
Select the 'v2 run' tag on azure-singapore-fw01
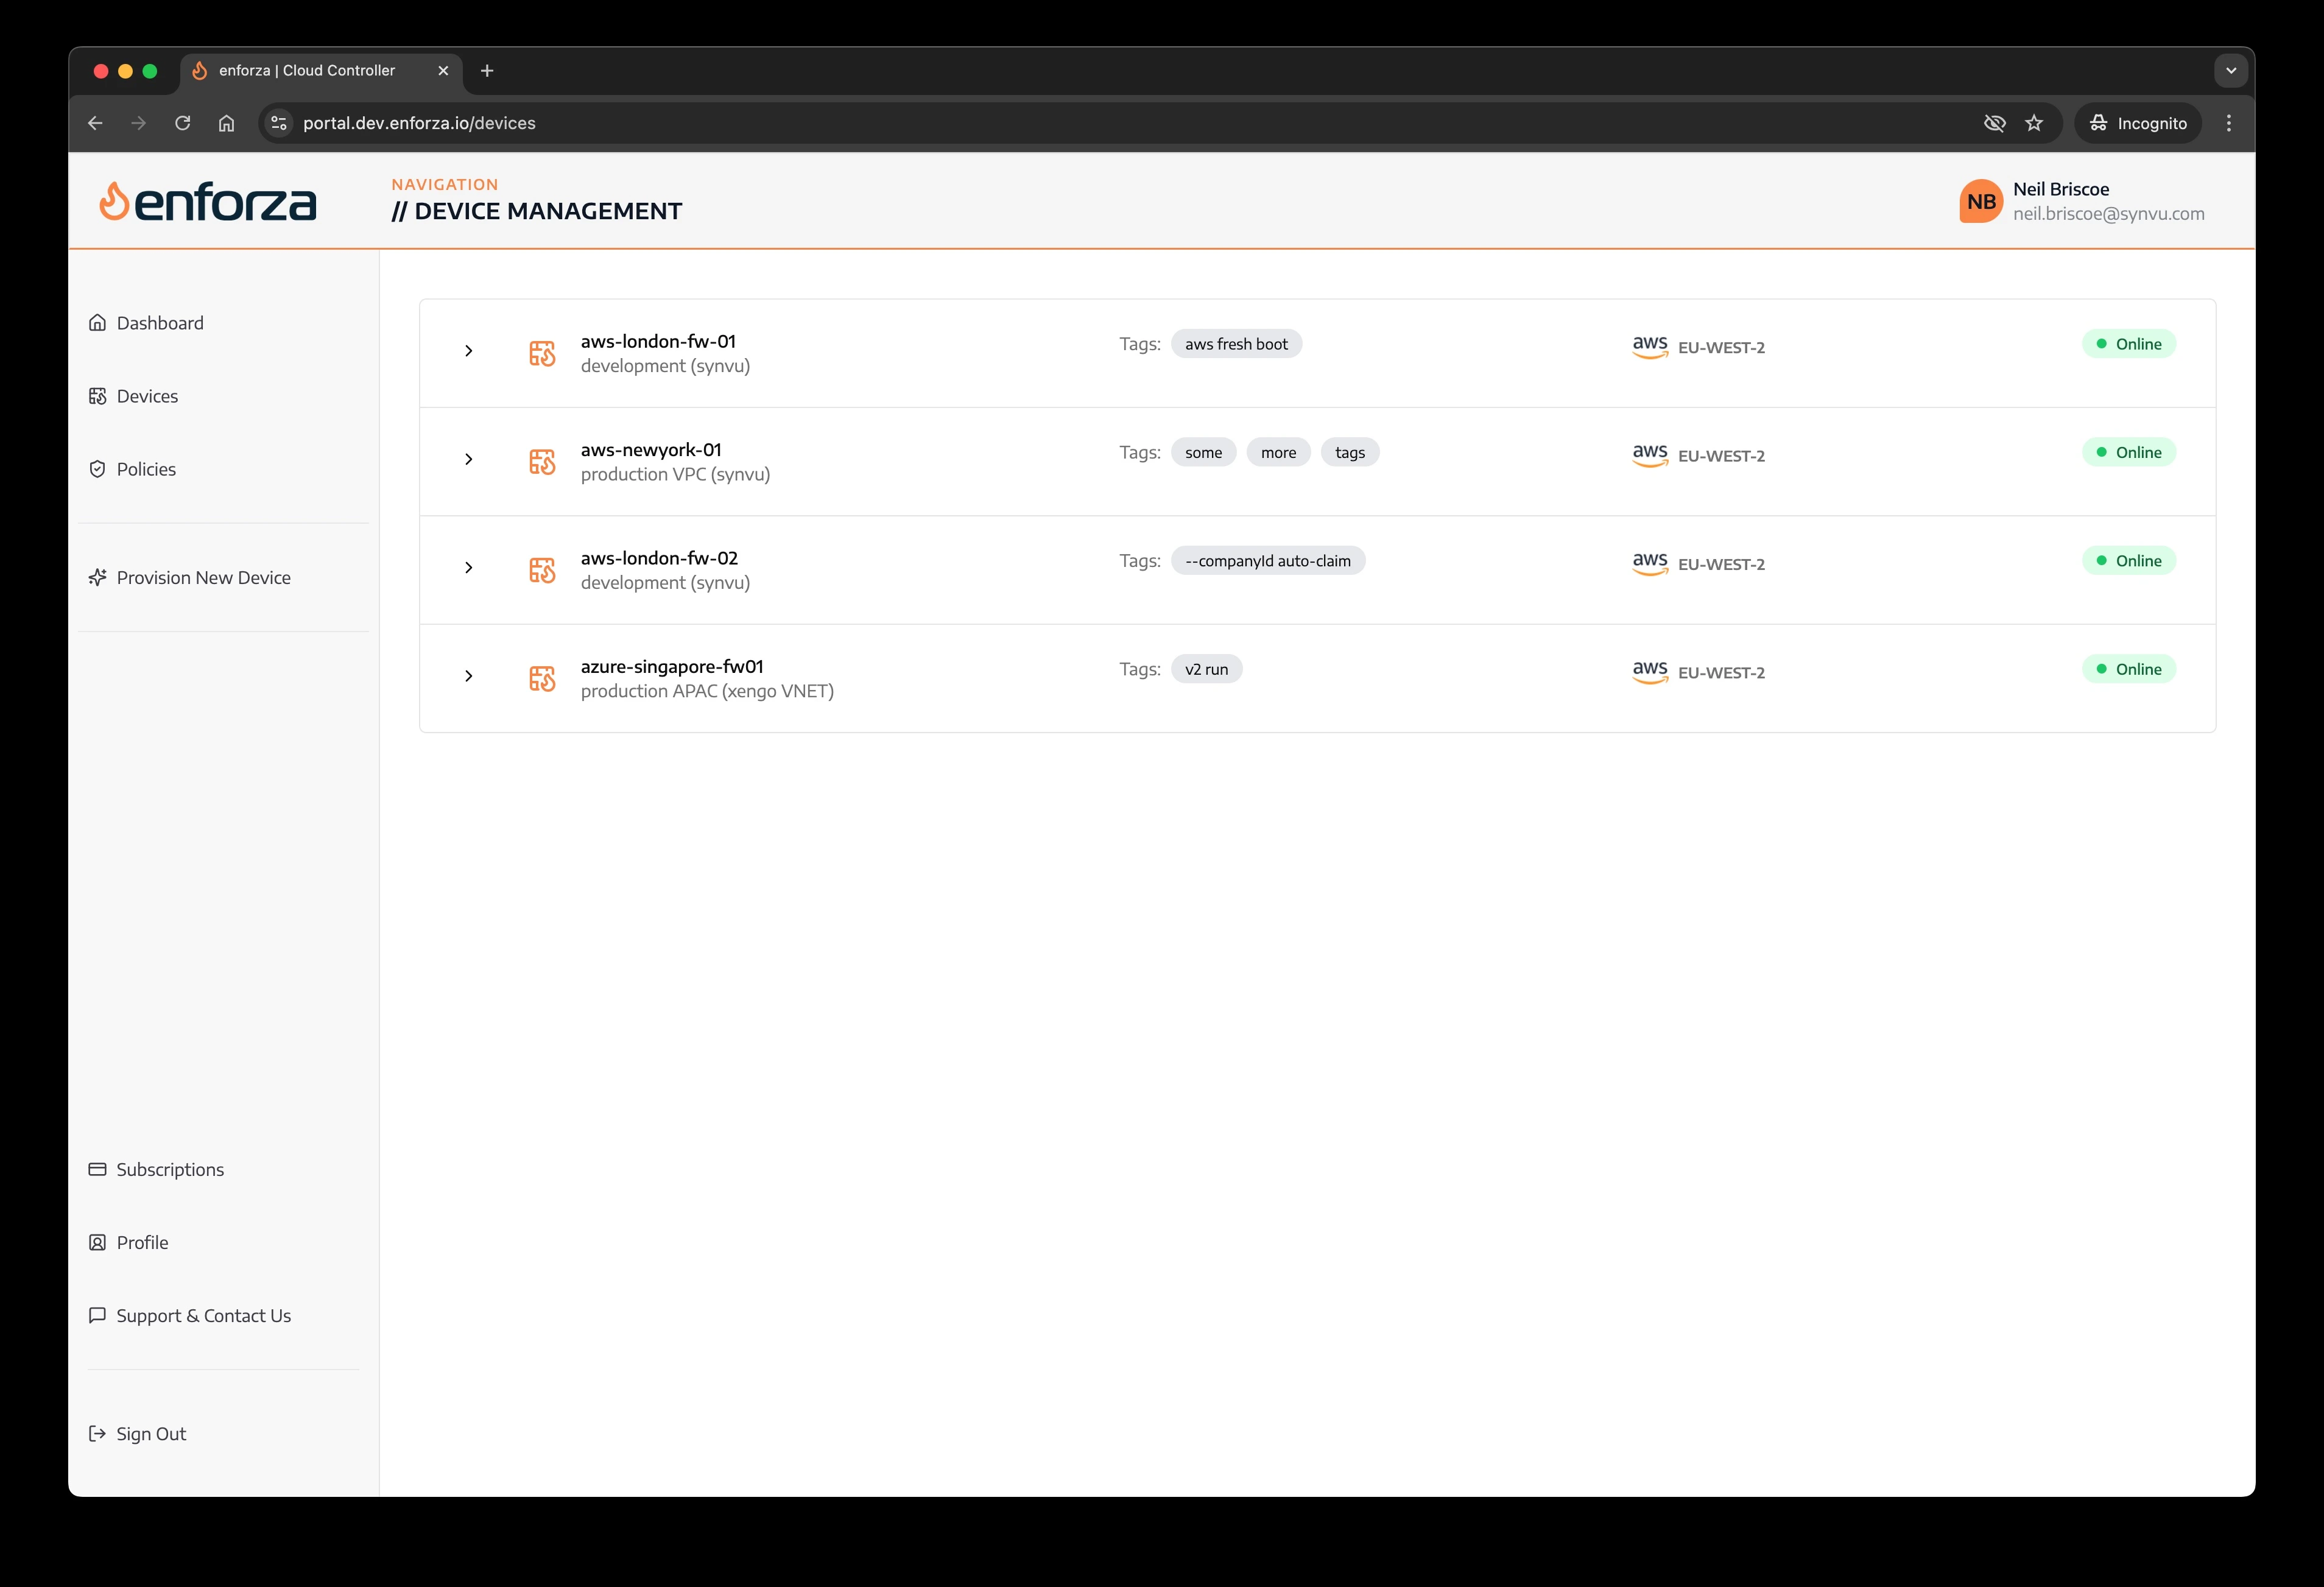coord(1206,668)
